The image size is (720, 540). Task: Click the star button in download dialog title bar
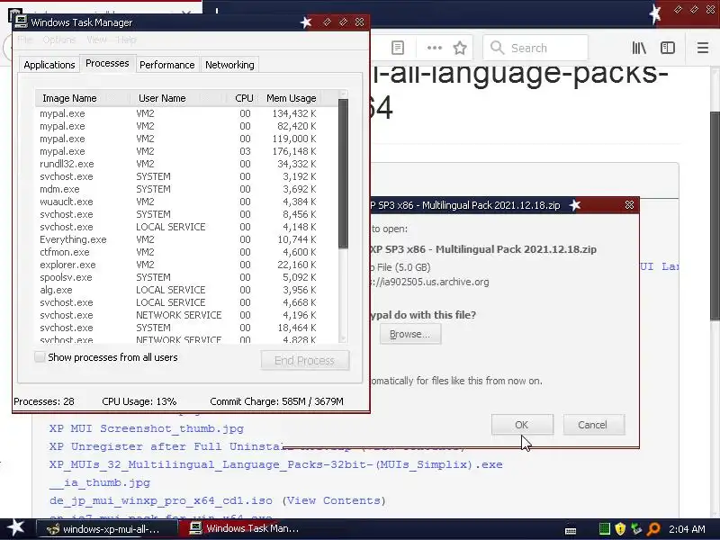click(575, 205)
